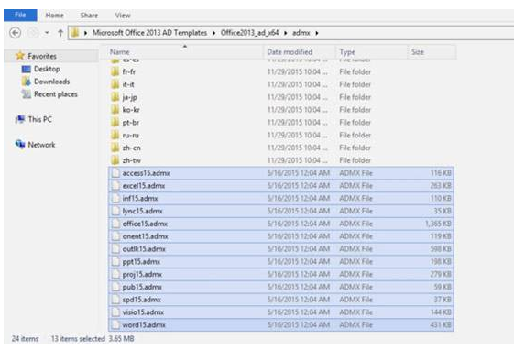The height and width of the screenshot is (350, 514).
Task: Click the Desktop icon in sidebar
Action: (x=26, y=69)
